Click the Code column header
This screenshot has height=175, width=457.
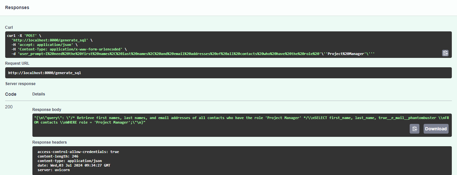11,94
